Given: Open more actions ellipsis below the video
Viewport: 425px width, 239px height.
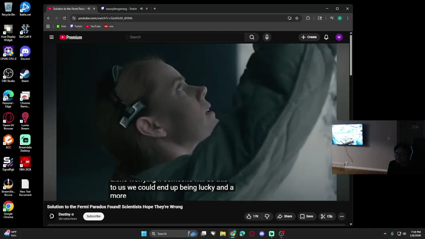Looking at the screenshot, I should coord(342,216).
